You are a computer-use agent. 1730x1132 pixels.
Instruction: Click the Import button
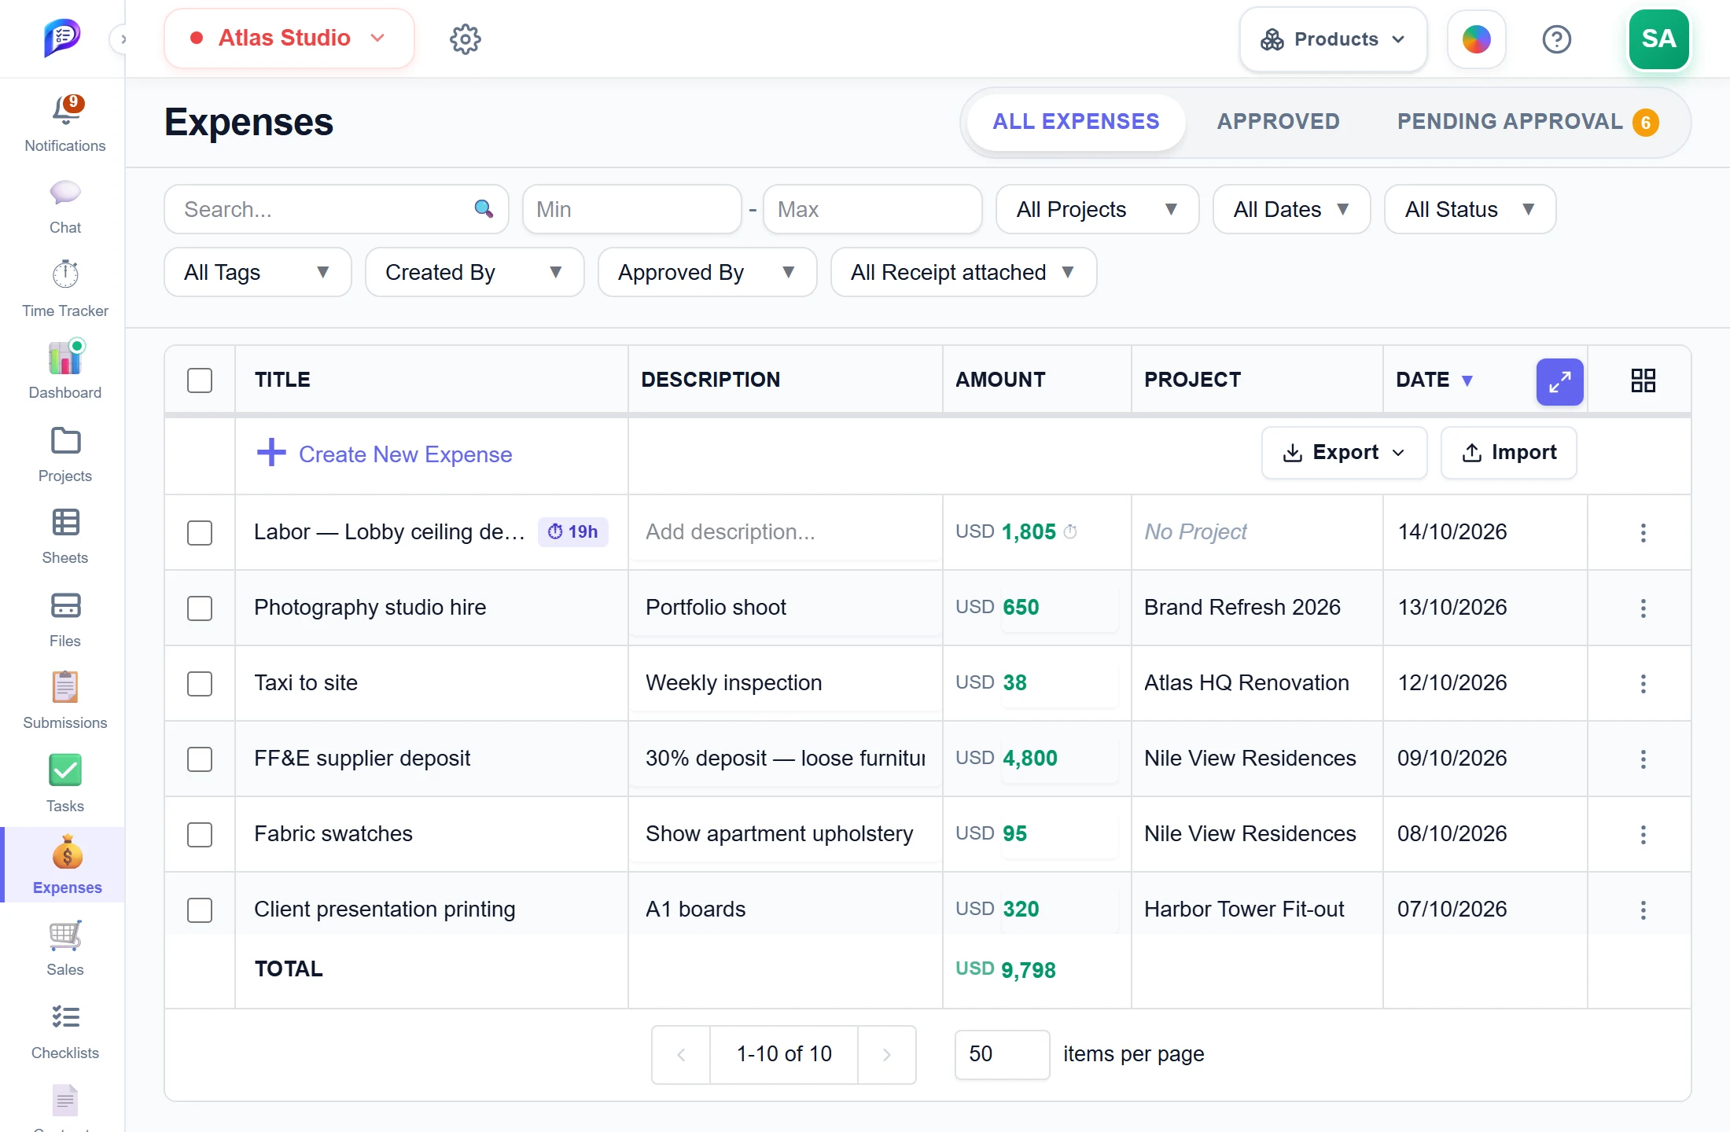tap(1508, 453)
